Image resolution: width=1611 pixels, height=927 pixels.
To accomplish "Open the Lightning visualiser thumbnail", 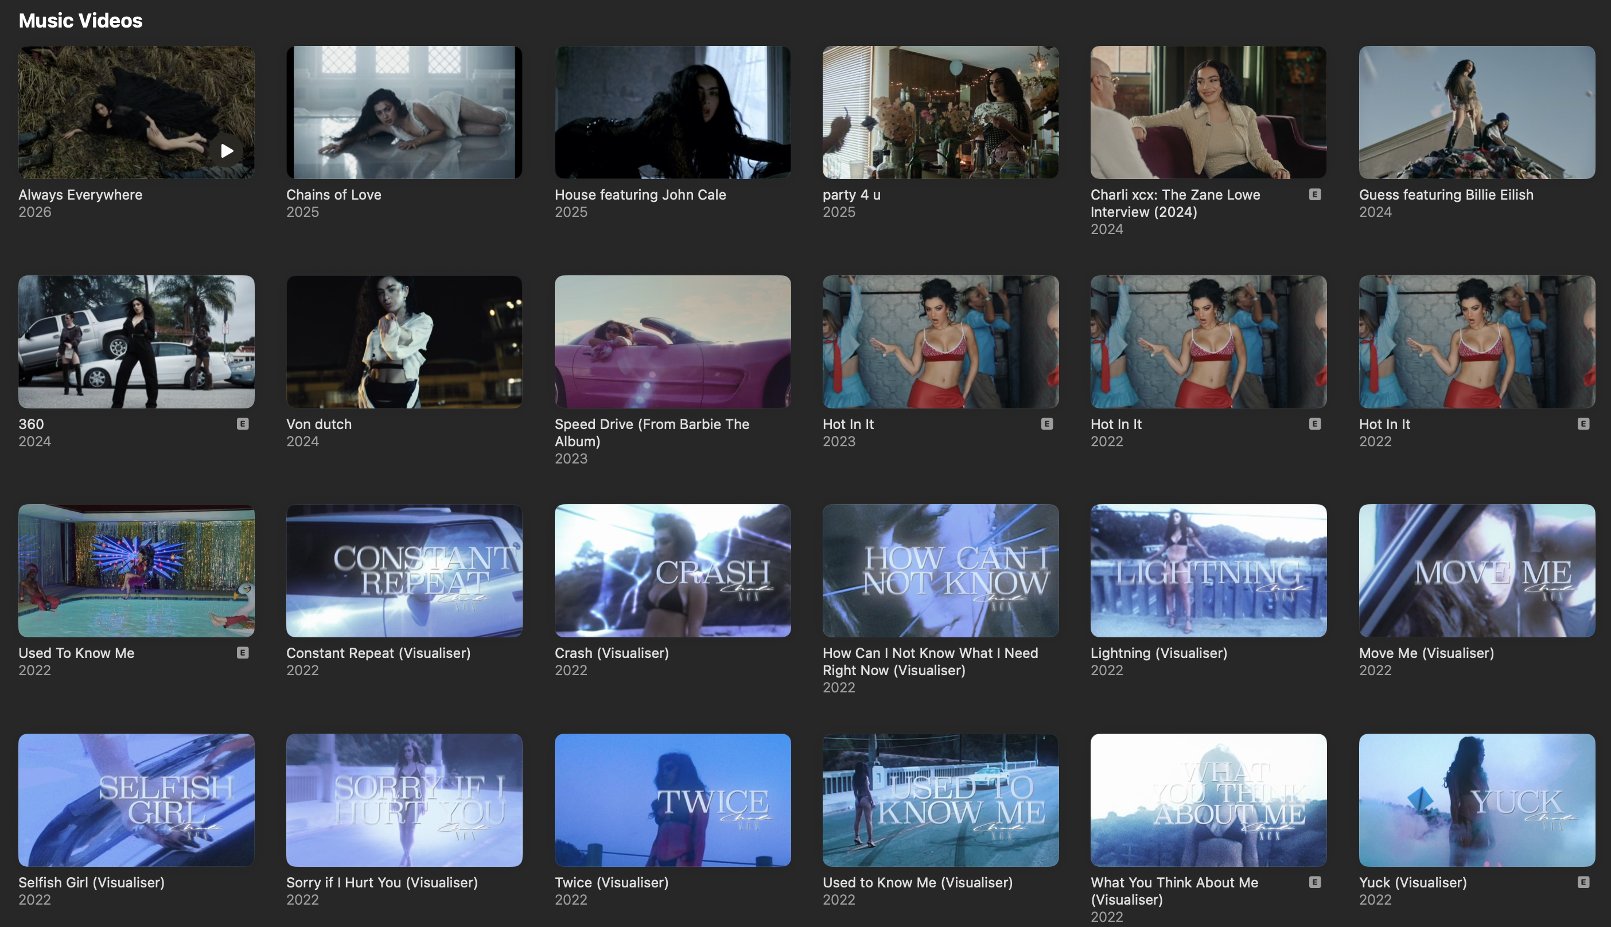I will pos(1209,570).
